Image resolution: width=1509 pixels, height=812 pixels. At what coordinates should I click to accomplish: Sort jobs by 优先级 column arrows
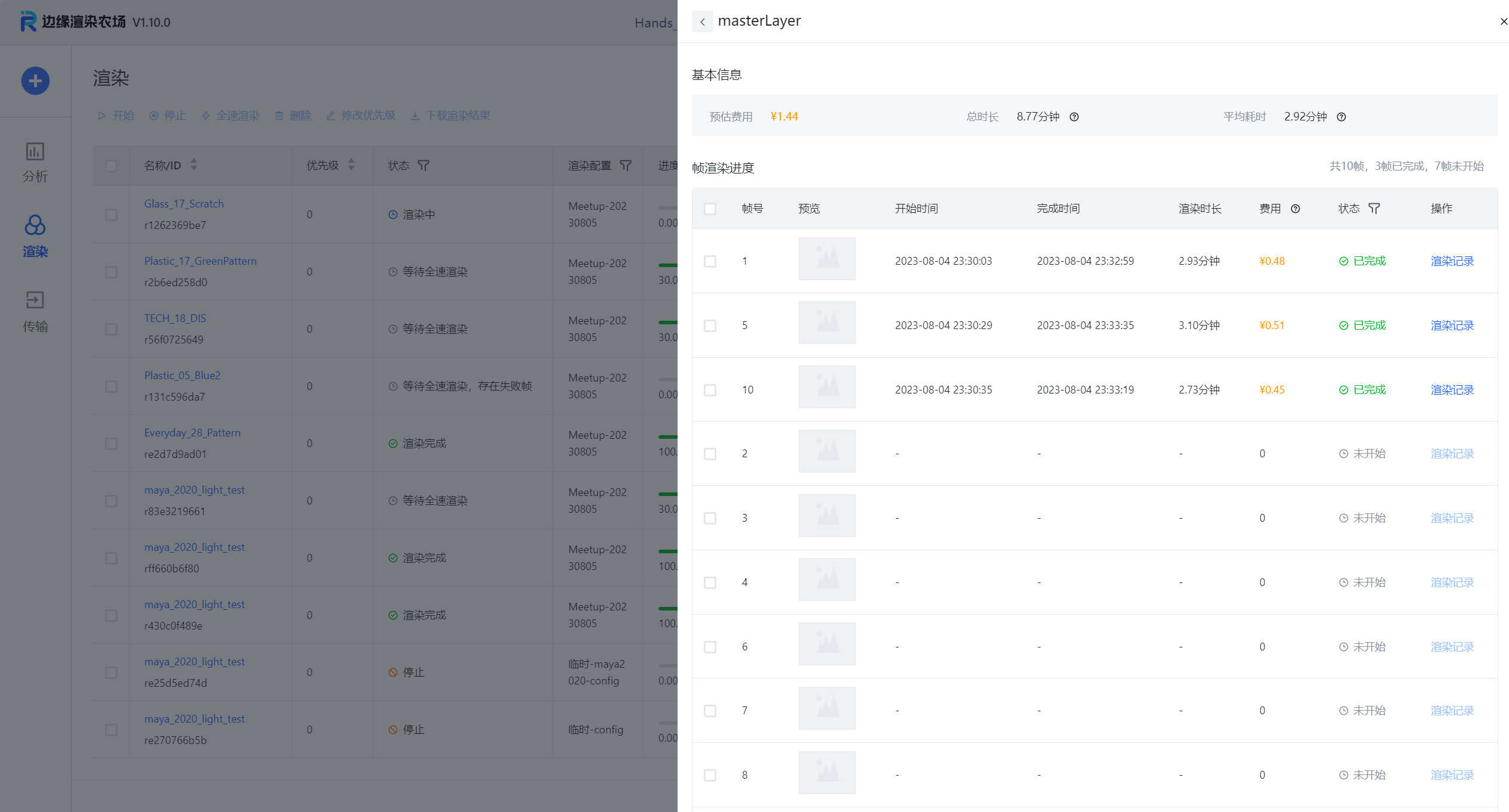point(351,165)
